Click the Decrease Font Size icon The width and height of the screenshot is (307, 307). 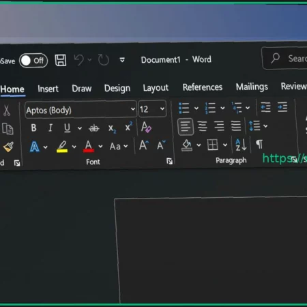pyautogui.click(x=161, y=145)
